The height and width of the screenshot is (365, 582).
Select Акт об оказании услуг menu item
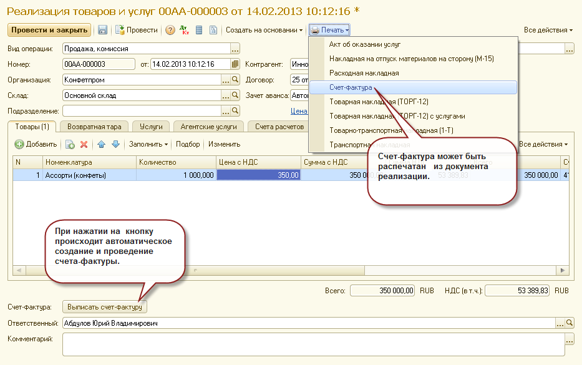[x=413, y=44]
